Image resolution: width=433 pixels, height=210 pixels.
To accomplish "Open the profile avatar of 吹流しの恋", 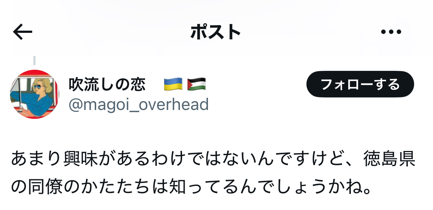I will 34,94.
